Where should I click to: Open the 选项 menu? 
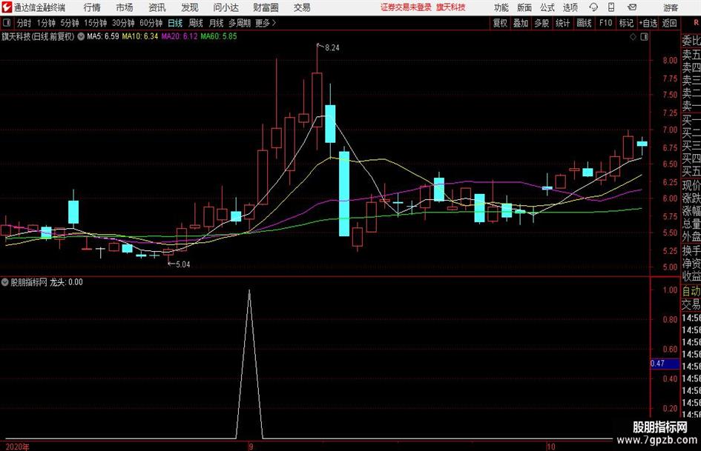570,7
